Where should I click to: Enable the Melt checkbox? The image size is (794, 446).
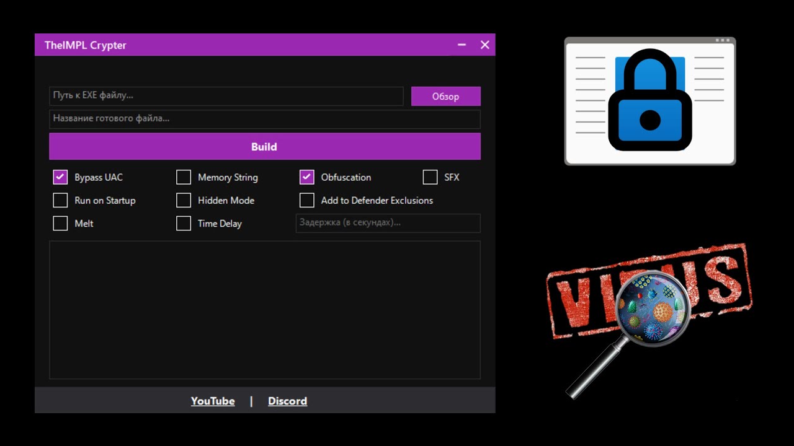pos(60,223)
